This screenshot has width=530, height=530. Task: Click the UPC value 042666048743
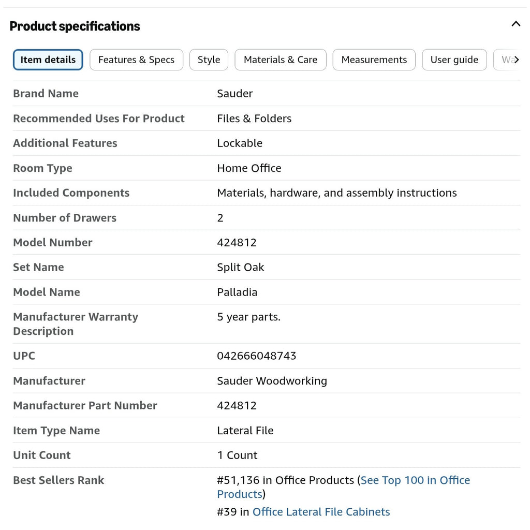[257, 356]
